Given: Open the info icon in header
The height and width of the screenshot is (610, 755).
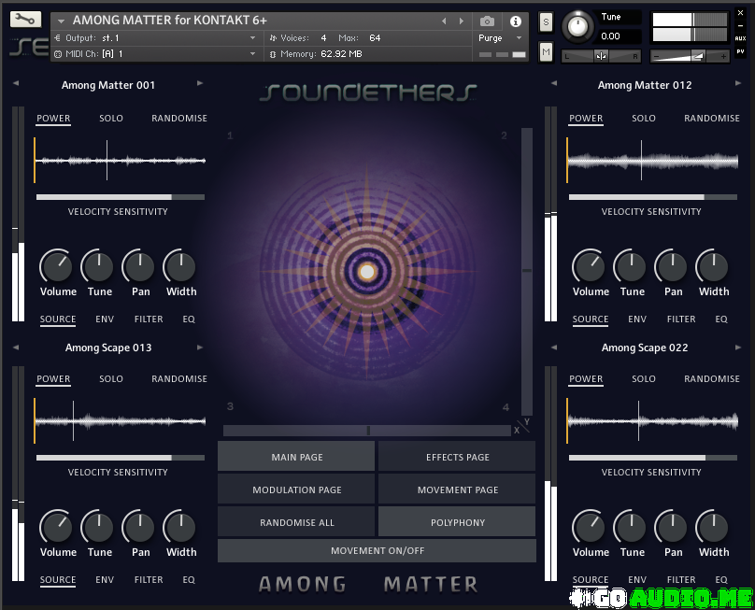Looking at the screenshot, I should [x=515, y=21].
